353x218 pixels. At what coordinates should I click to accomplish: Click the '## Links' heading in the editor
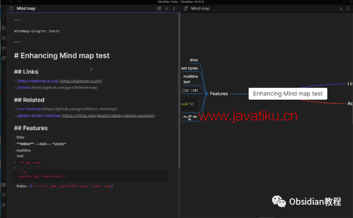click(26, 72)
